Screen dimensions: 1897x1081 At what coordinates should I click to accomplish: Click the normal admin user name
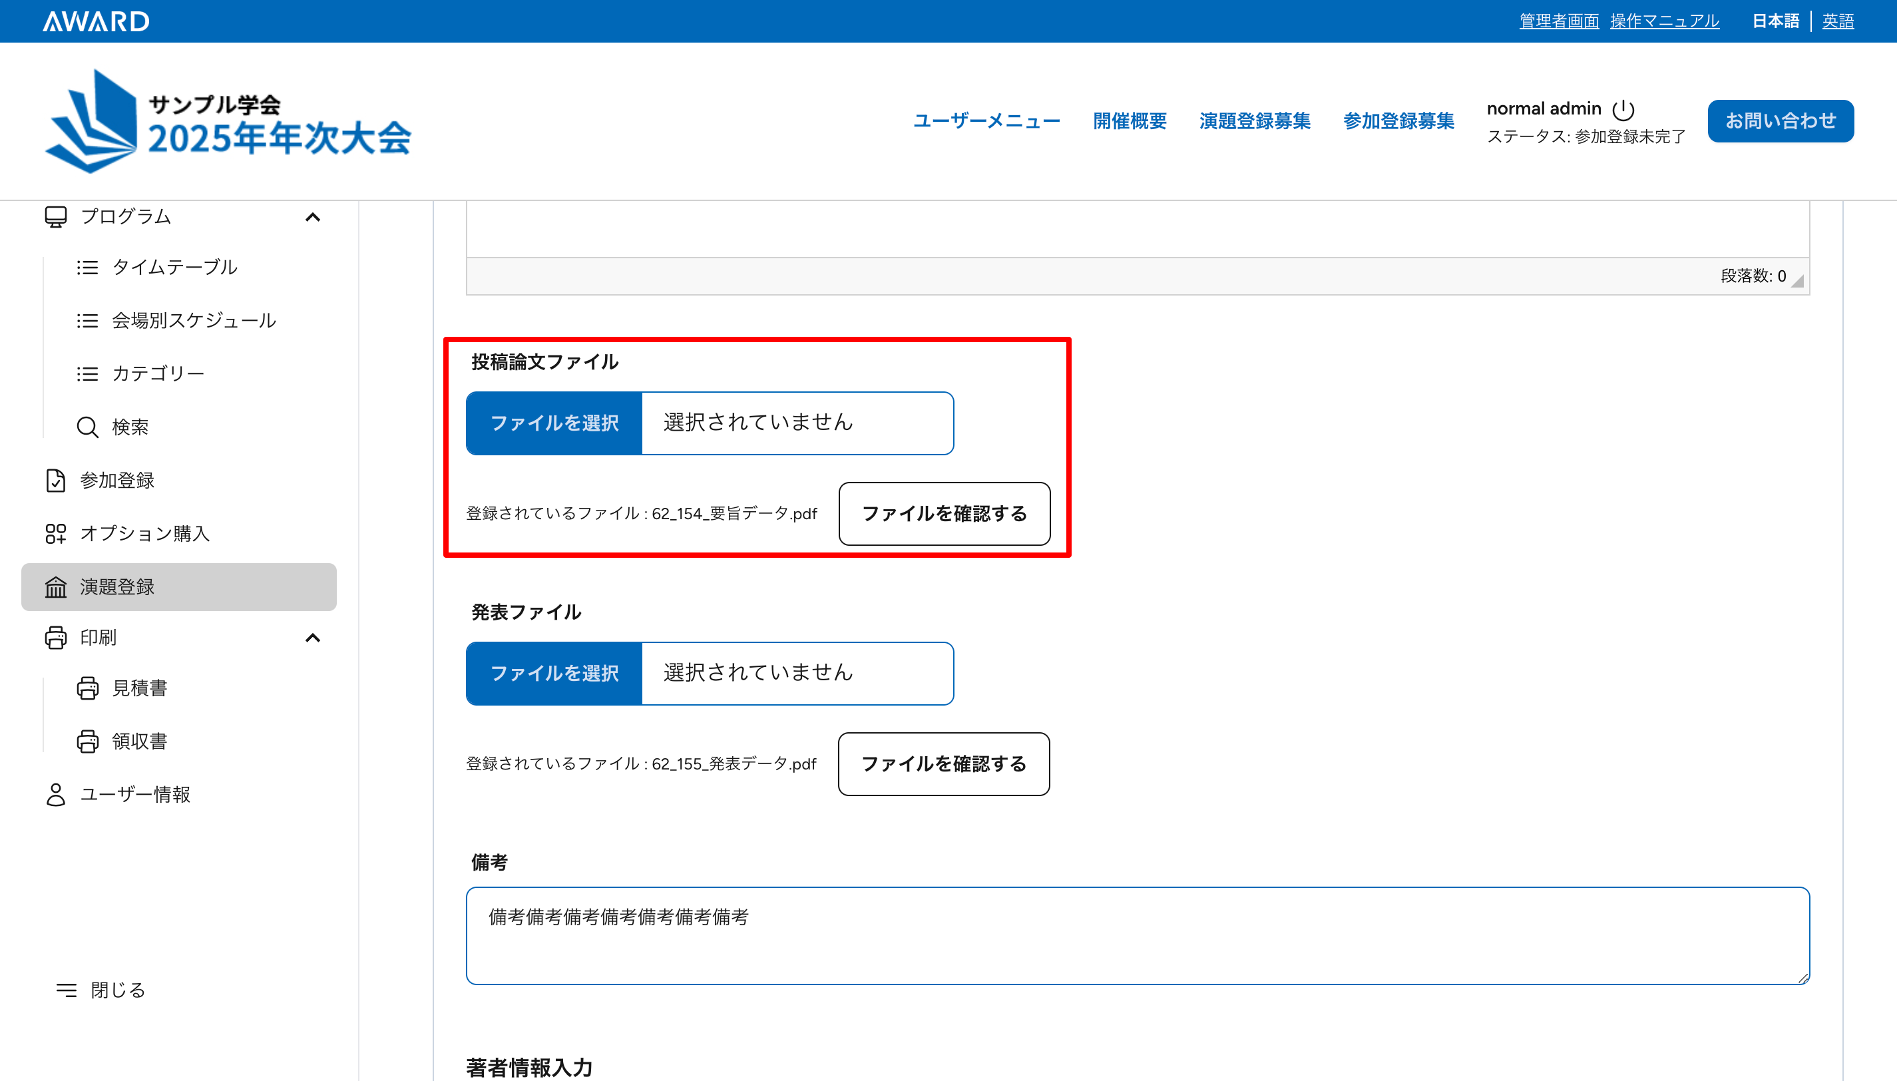click(1544, 109)
